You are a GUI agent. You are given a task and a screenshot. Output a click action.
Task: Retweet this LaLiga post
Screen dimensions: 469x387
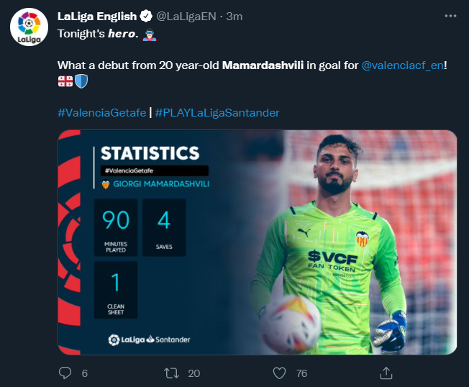171,373
